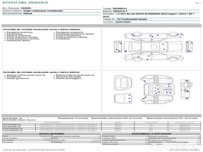
Task: Select the "Terza fila sedili:" row label
Action: click(x=10, y=138)
